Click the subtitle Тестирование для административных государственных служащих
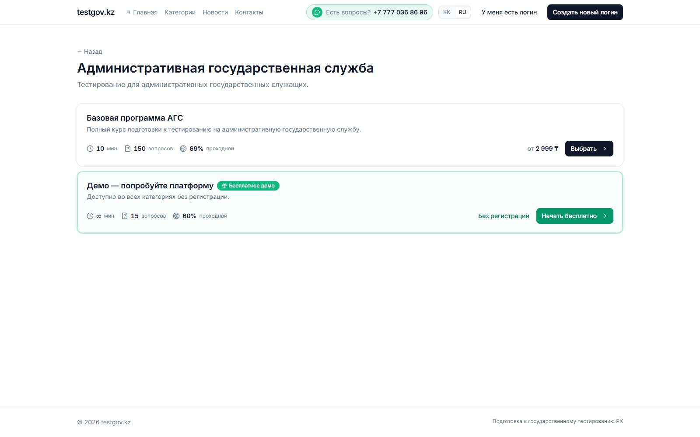This screenshot has width=700, height=437. coord(193,85)
